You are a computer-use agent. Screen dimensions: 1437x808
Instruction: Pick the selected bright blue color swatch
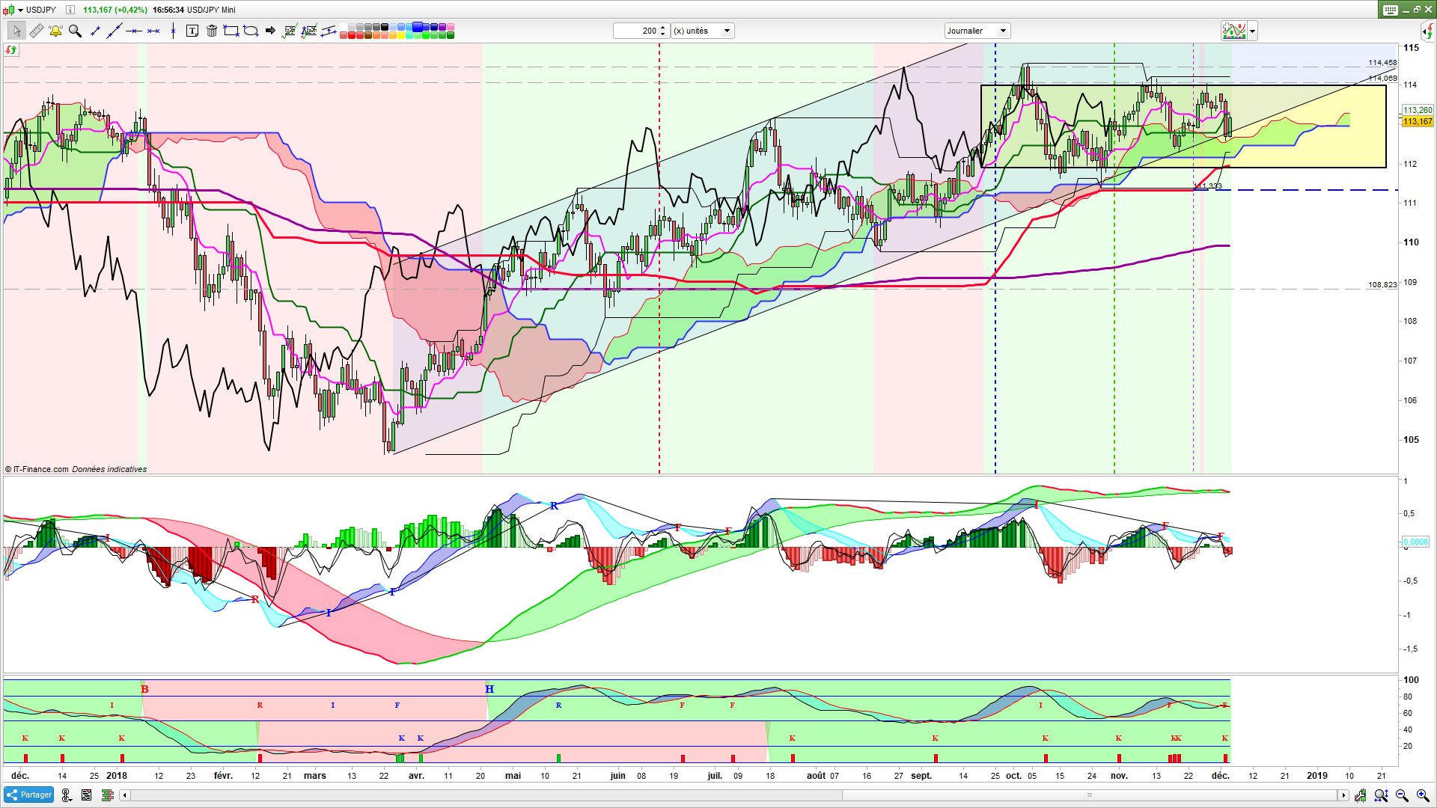[418, 27]
